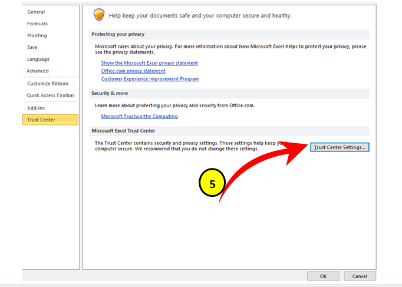
Task: Open the General options category
Action: point(36,12)
